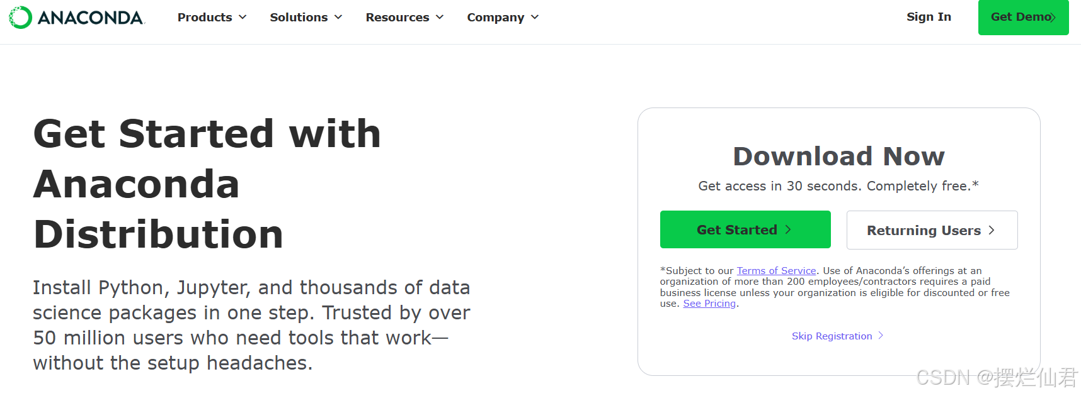Open the Terms of Service link
1081x396 pixels.
(776, 271)
